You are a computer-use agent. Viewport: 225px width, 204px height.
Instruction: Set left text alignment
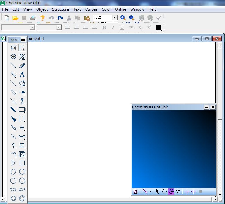point(68,27)
